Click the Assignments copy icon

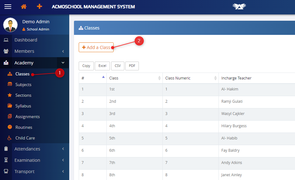pos(10,117)
